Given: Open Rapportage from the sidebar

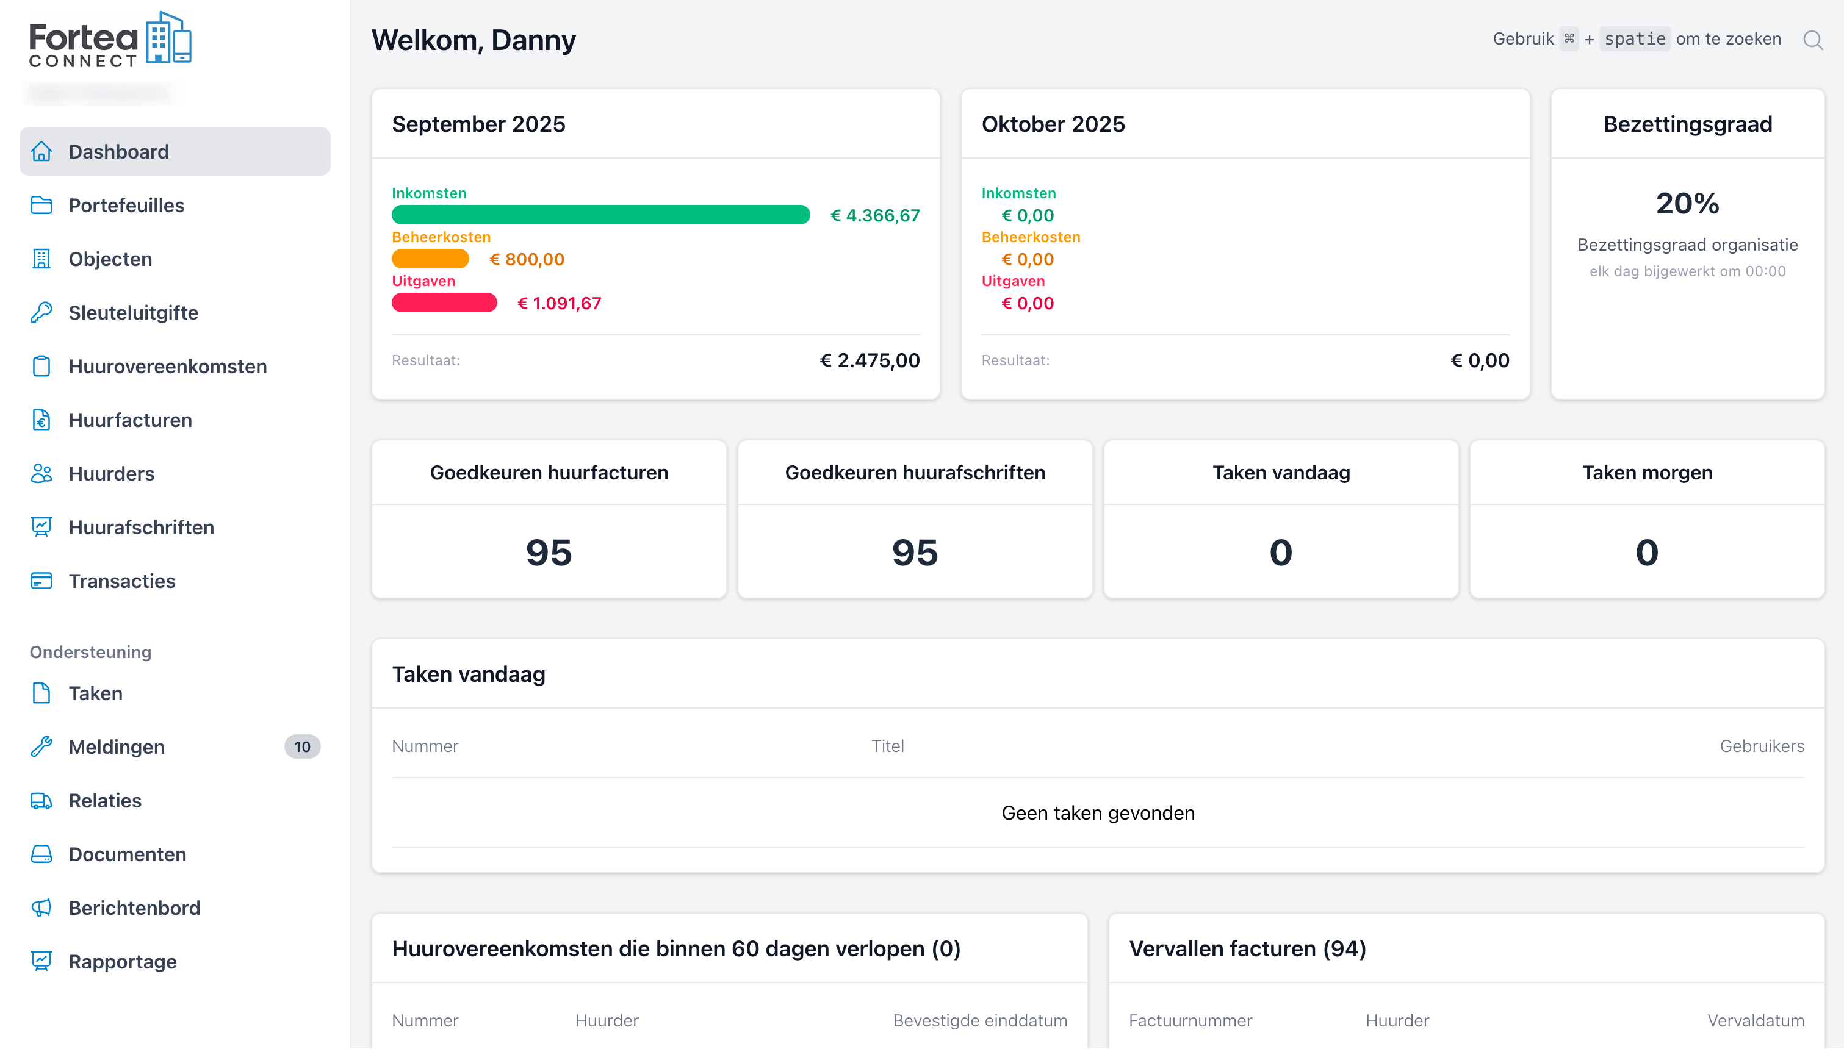Looking at the screenshot, I should coord(123,961).
